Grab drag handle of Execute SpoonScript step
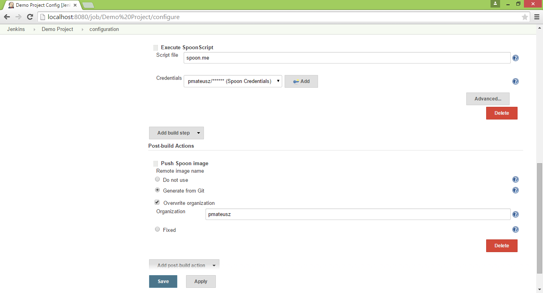 [x=156, y=48]
